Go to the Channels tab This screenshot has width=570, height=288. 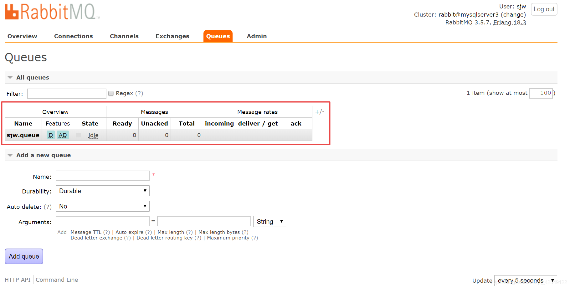[x=124, y=36]
